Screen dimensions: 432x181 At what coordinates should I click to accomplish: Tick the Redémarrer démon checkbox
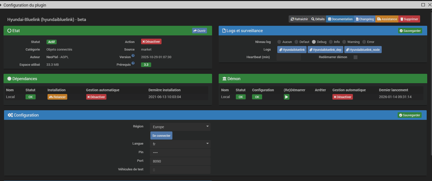(x=355, y=57)
